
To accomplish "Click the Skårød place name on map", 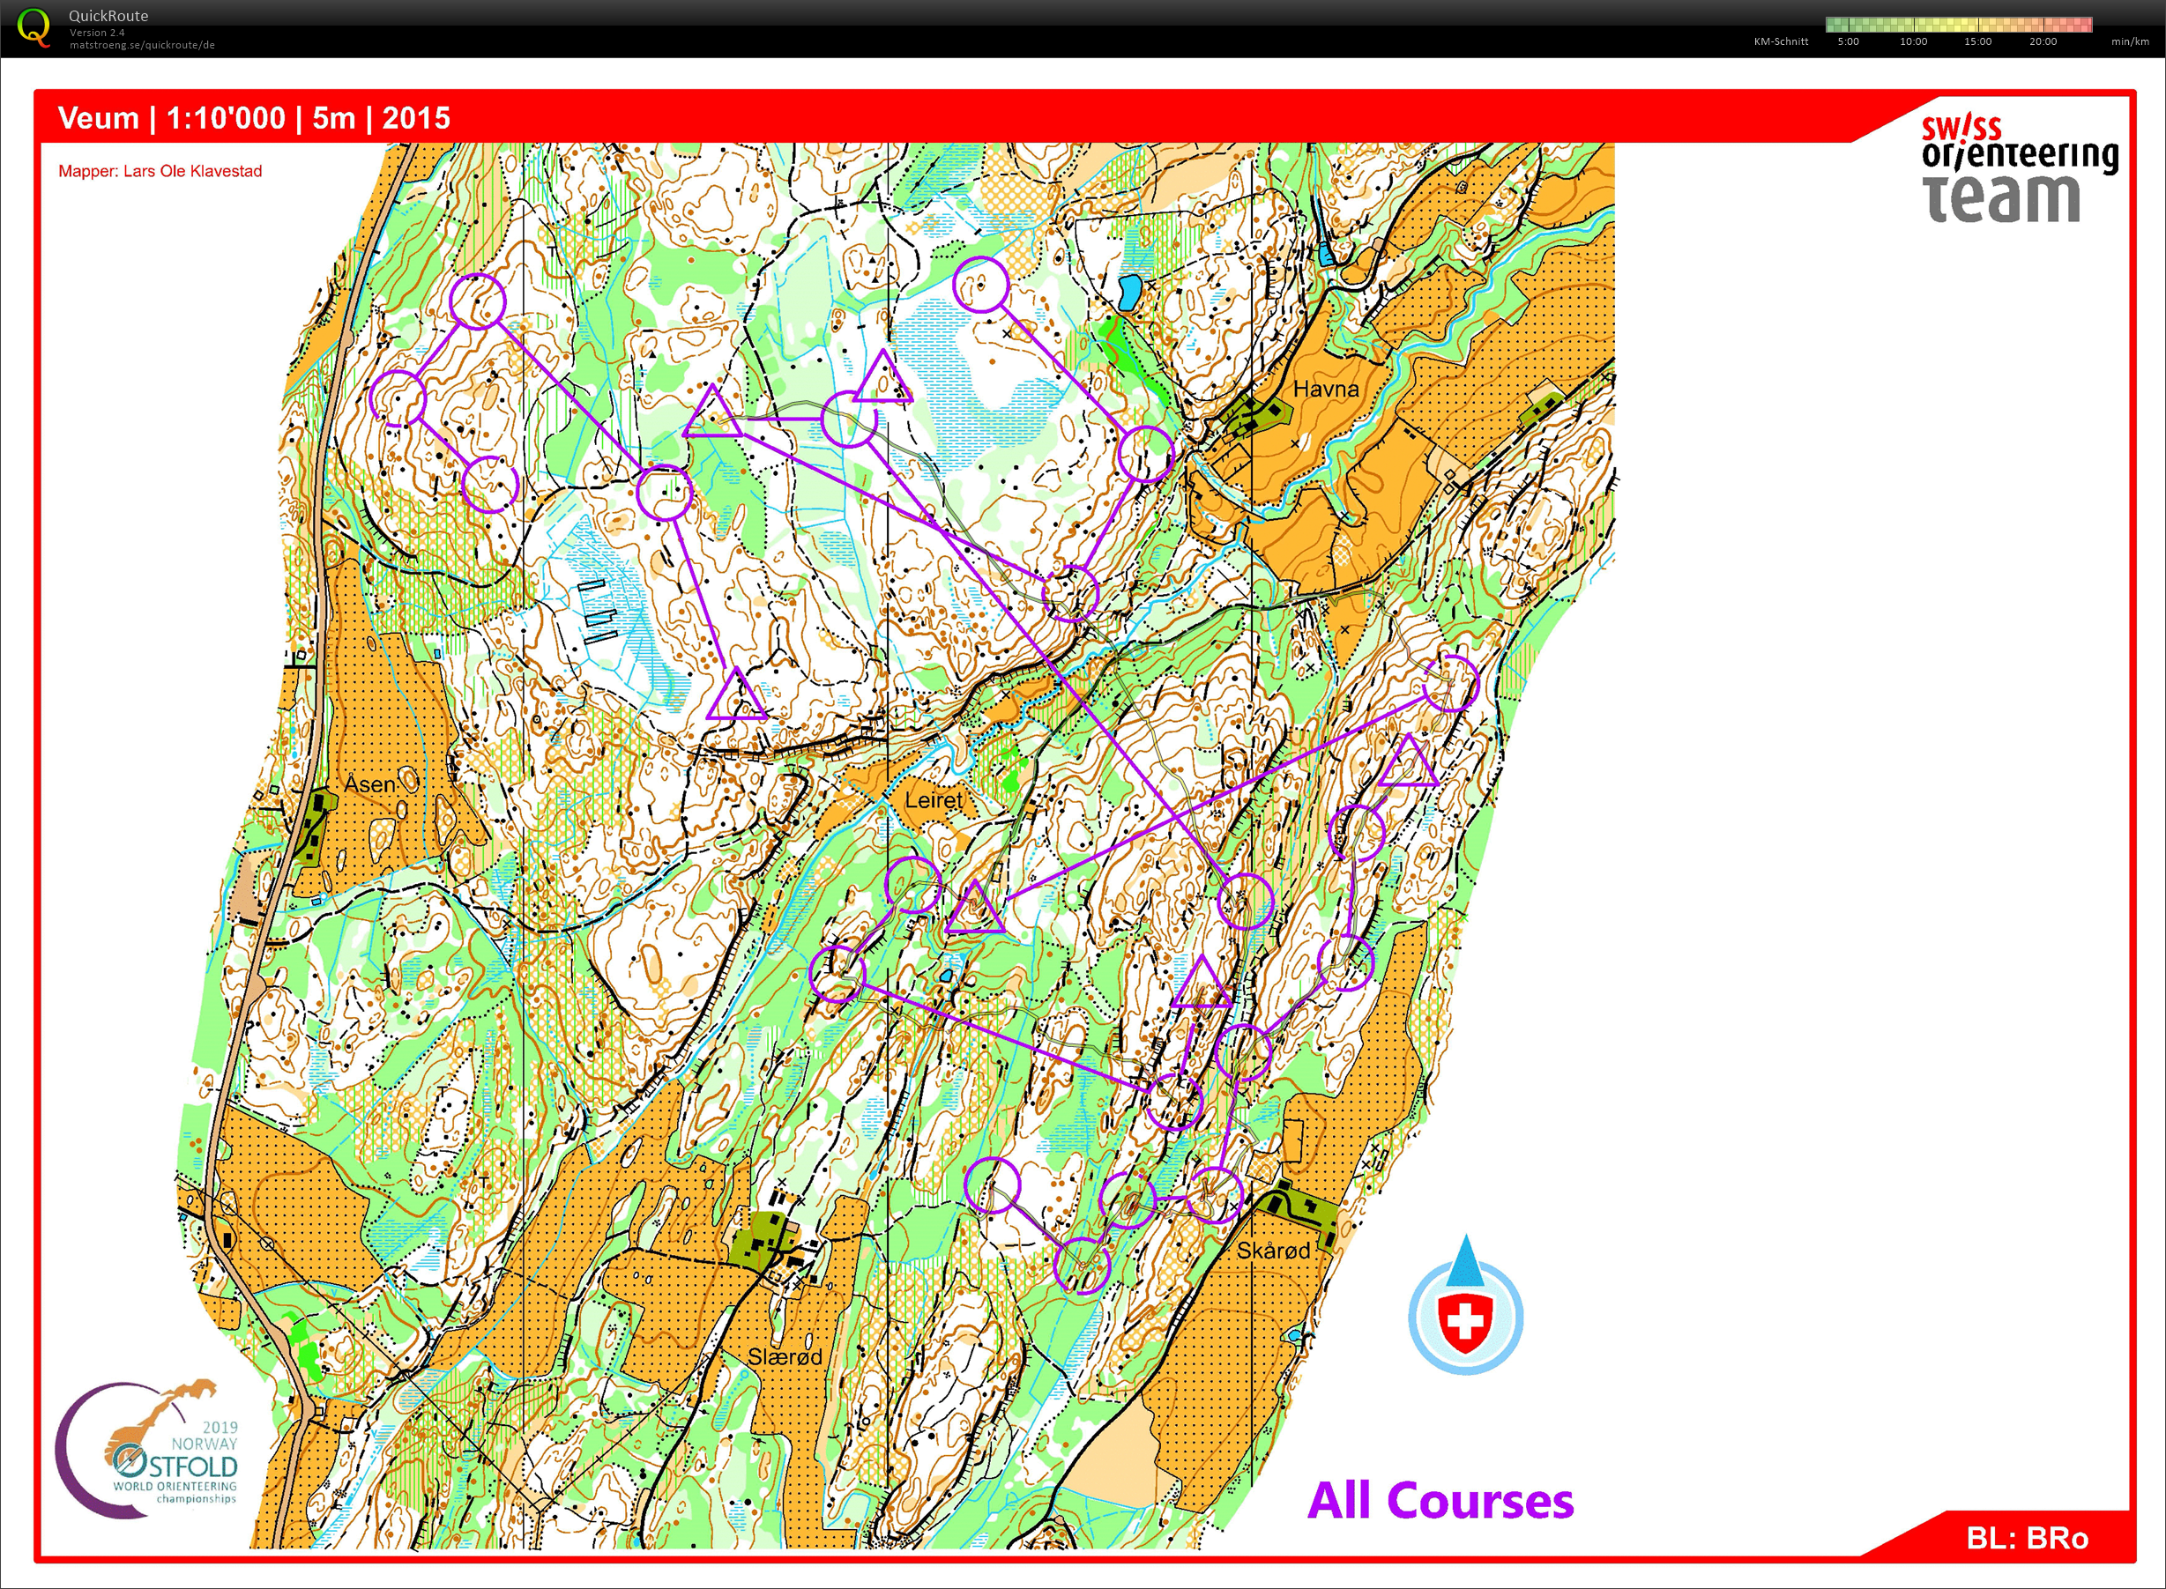I will [x=1273, y=1251].
